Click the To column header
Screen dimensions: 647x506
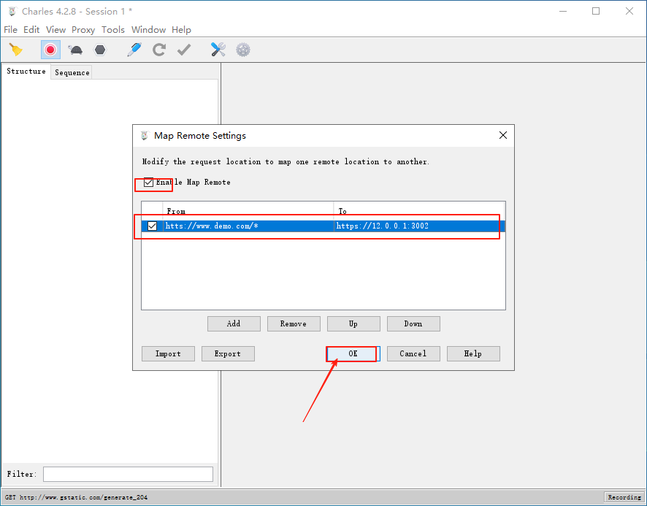(419, 211)
